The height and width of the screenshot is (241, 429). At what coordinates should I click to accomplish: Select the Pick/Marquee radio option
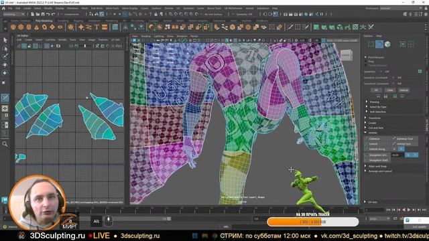click(x=365, y=58)
